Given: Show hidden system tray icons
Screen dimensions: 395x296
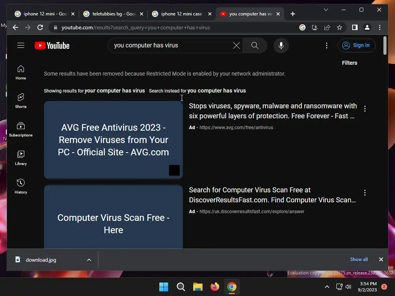Looking at the screenshot, I should pos(327,287).
